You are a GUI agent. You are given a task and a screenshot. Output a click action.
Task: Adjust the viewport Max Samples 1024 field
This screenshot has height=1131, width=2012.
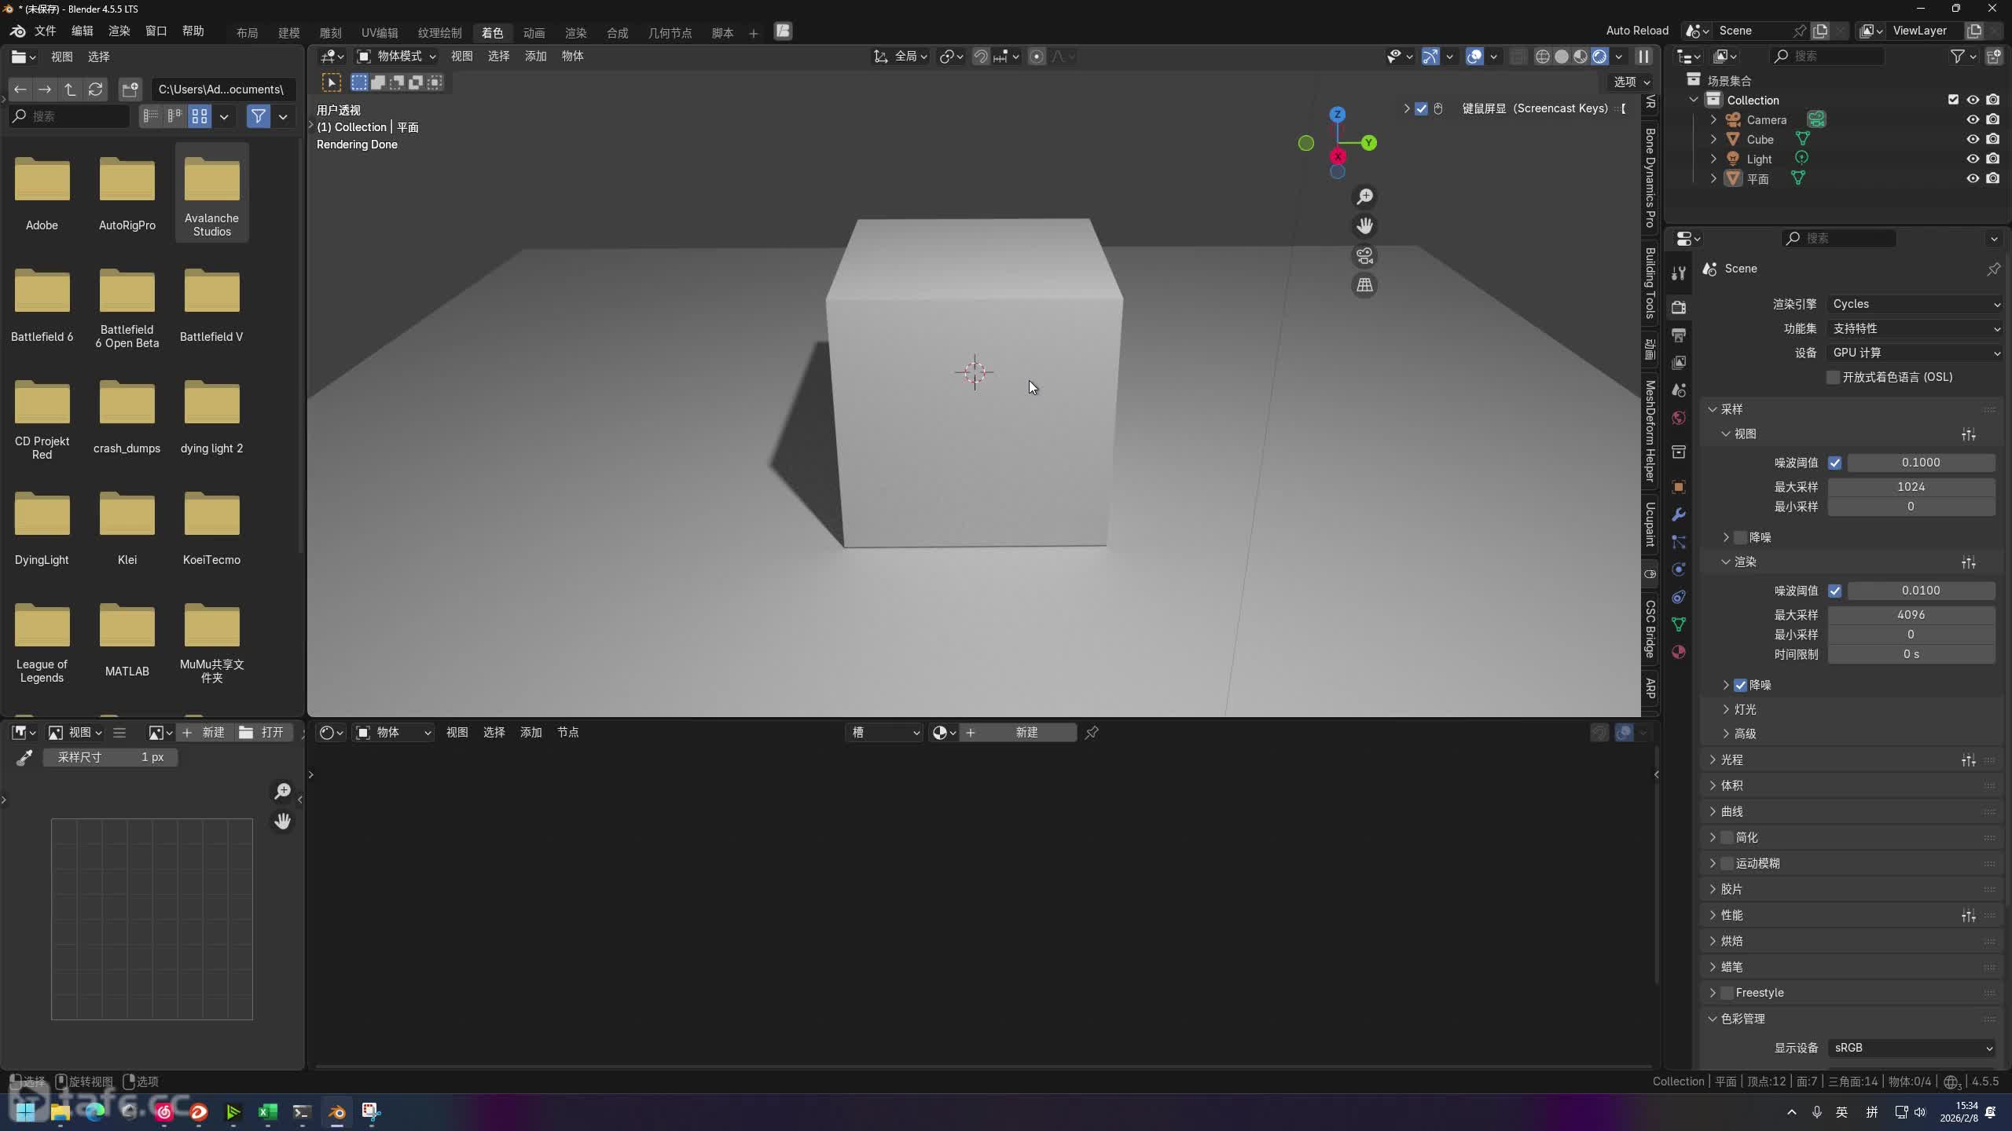1911,487
